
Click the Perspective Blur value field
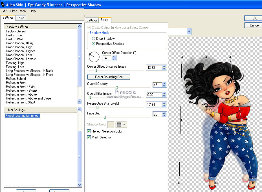tap(154, 104)
